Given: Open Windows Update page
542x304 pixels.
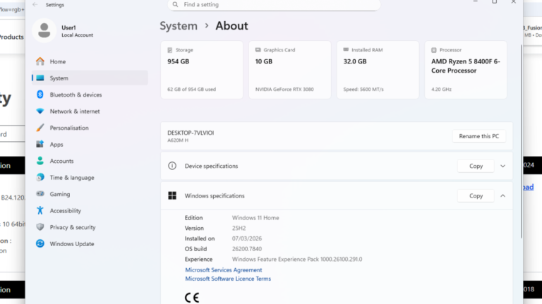Looking at the screenshot, I should point(71,244).
